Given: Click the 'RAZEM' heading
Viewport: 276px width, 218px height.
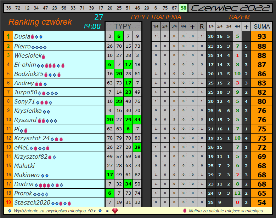Looking at the screenshot, I should (x=239, y=17).
